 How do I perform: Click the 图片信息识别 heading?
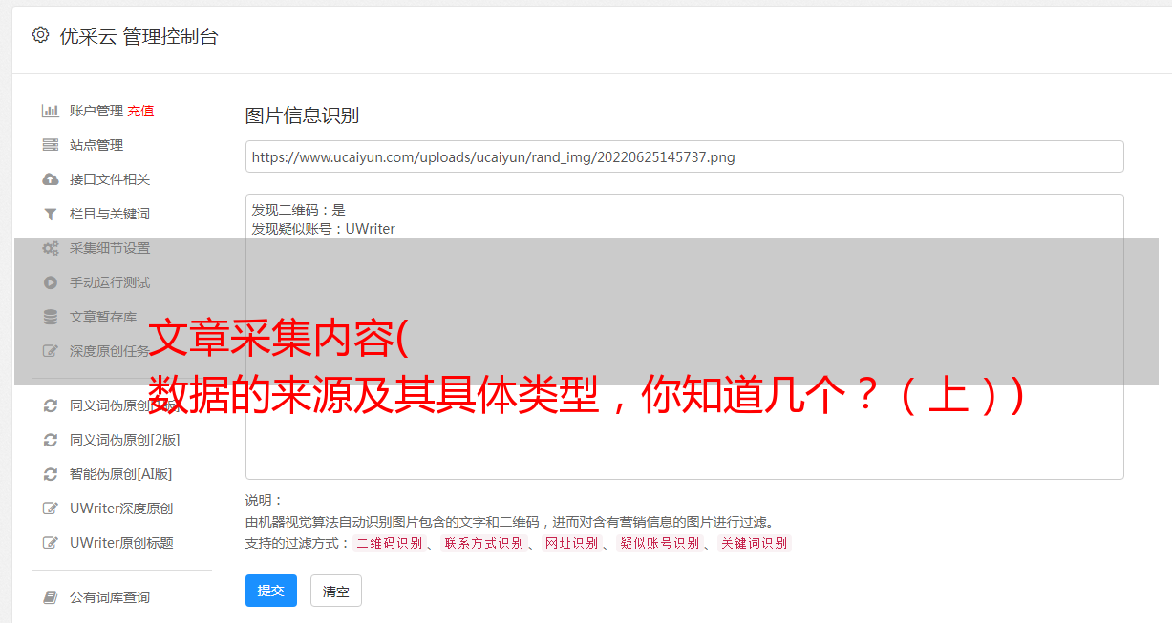point(302,115)
